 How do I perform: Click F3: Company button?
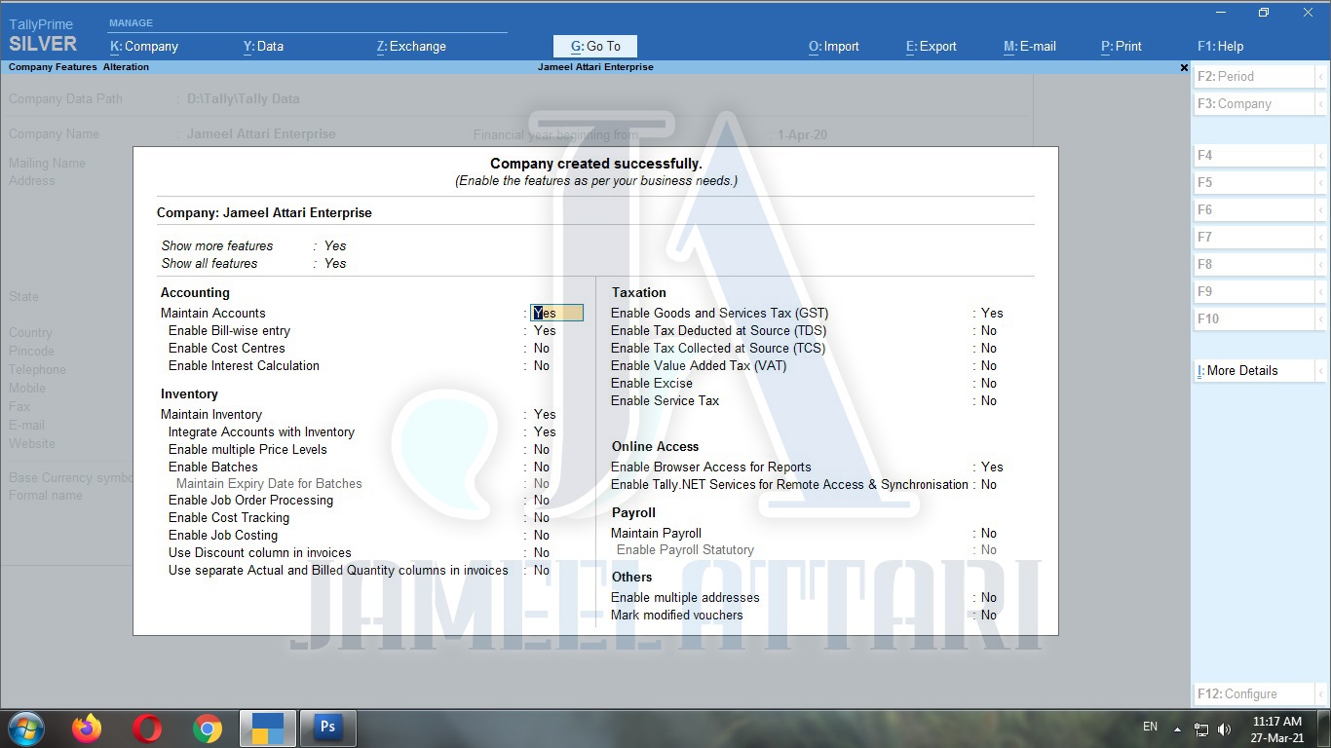click(1255, 103)
